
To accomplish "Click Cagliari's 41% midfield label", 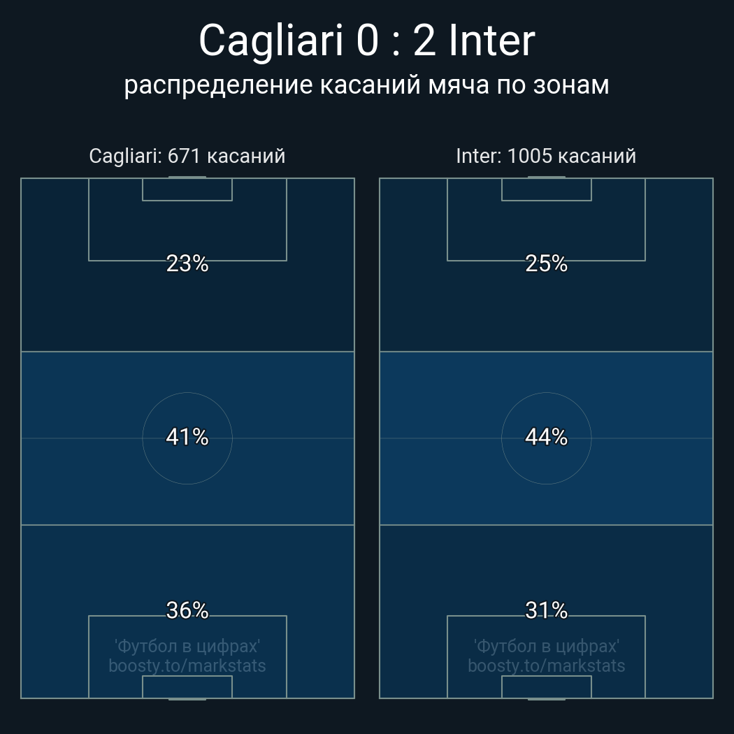I will (187, 437).
